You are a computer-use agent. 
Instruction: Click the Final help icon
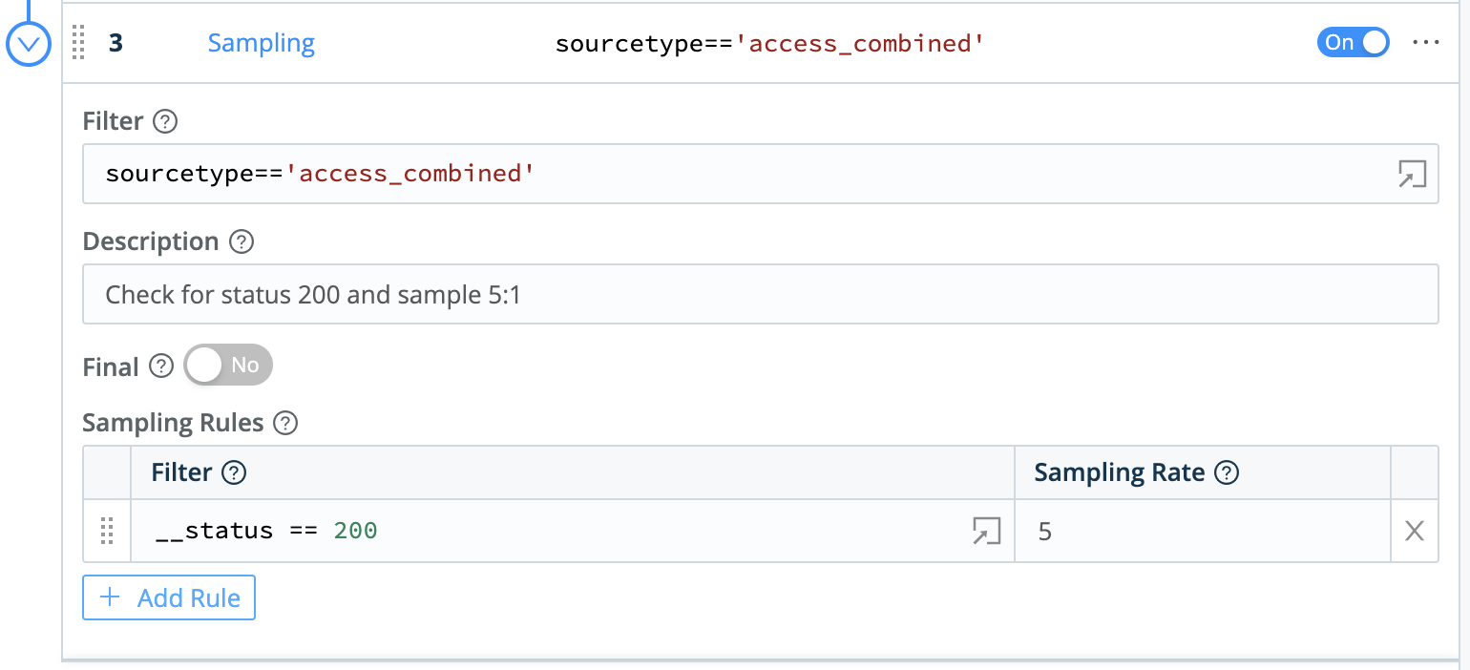(x=160, y=366)
